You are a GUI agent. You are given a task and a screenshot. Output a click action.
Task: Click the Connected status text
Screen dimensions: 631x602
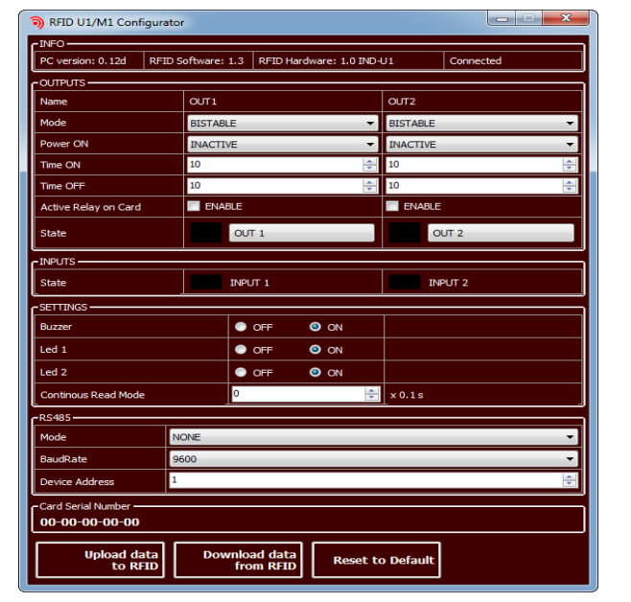tap(476, 61)
